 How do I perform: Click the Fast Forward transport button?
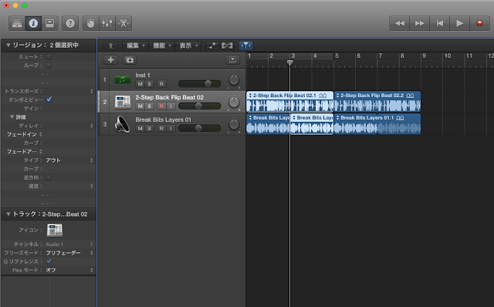coord(419,23)
